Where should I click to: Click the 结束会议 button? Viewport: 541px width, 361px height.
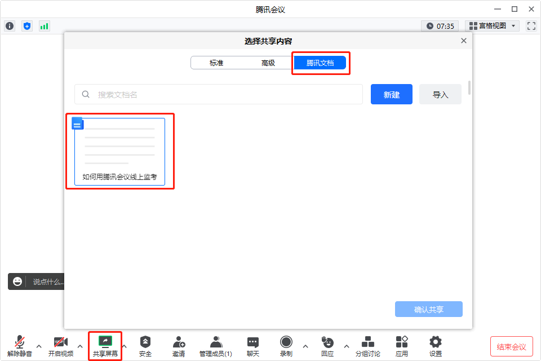pos(511,346)
